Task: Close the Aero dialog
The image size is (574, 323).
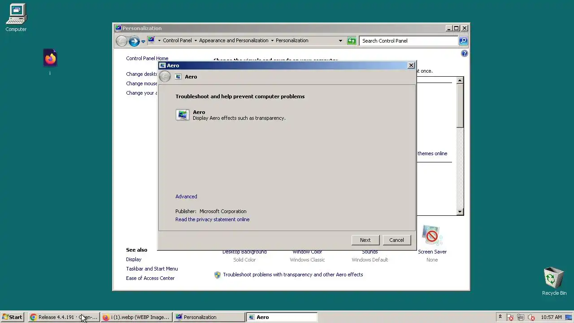Action: 411,65
